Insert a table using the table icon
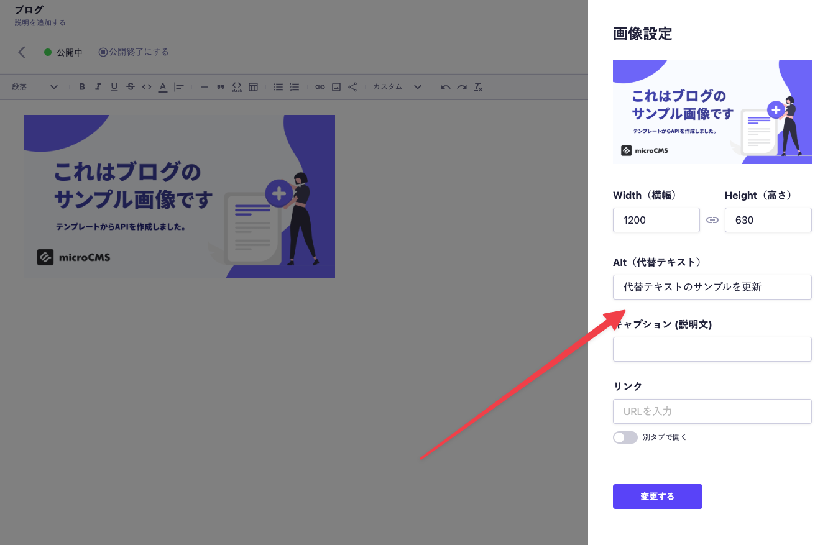This screenshot has height=545, width=833. click(x=253, y=87)
